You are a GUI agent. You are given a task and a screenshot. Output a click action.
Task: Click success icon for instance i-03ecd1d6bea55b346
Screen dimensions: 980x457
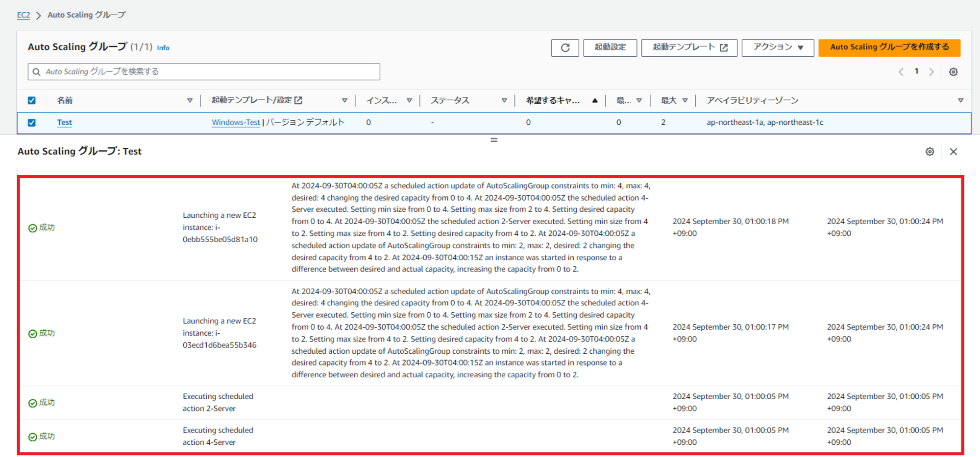33,334
